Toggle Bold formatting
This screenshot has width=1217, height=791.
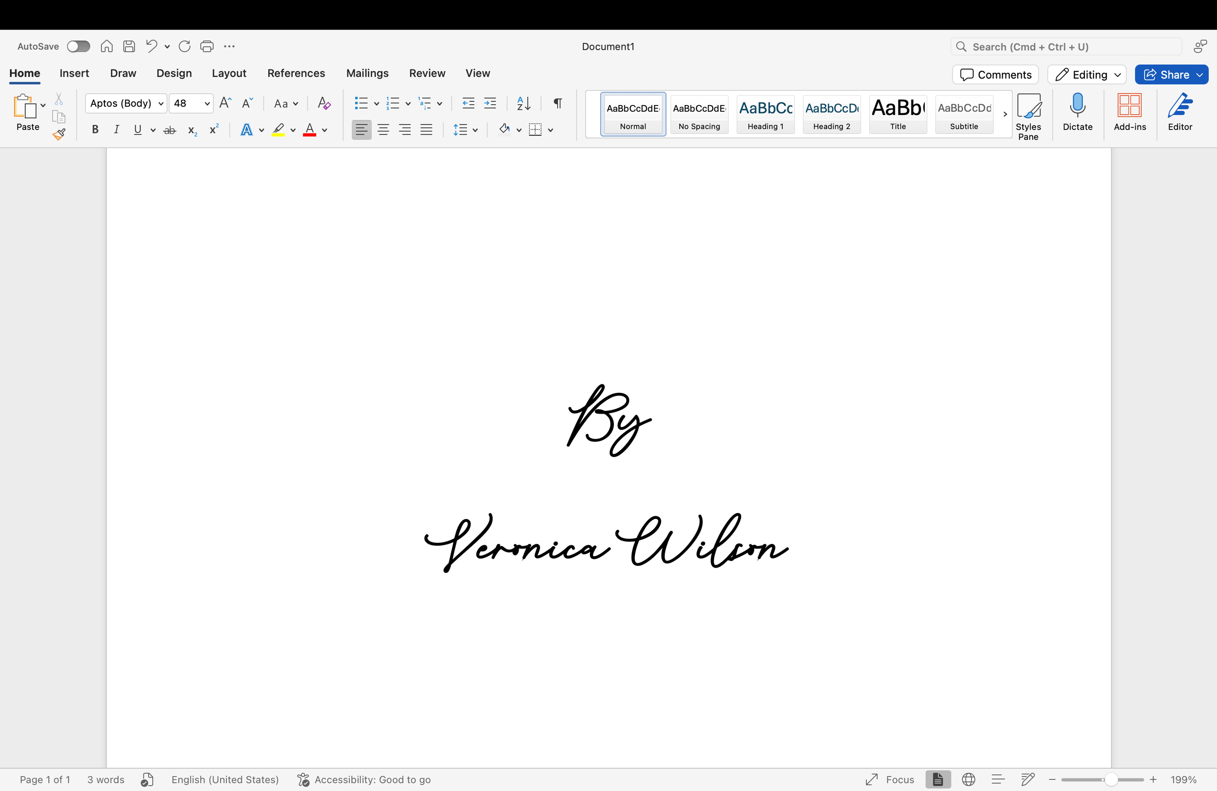tap(95, 130)
